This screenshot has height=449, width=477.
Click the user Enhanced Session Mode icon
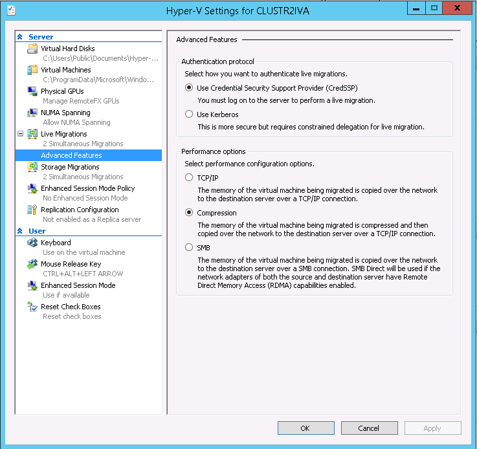point(32,285)
